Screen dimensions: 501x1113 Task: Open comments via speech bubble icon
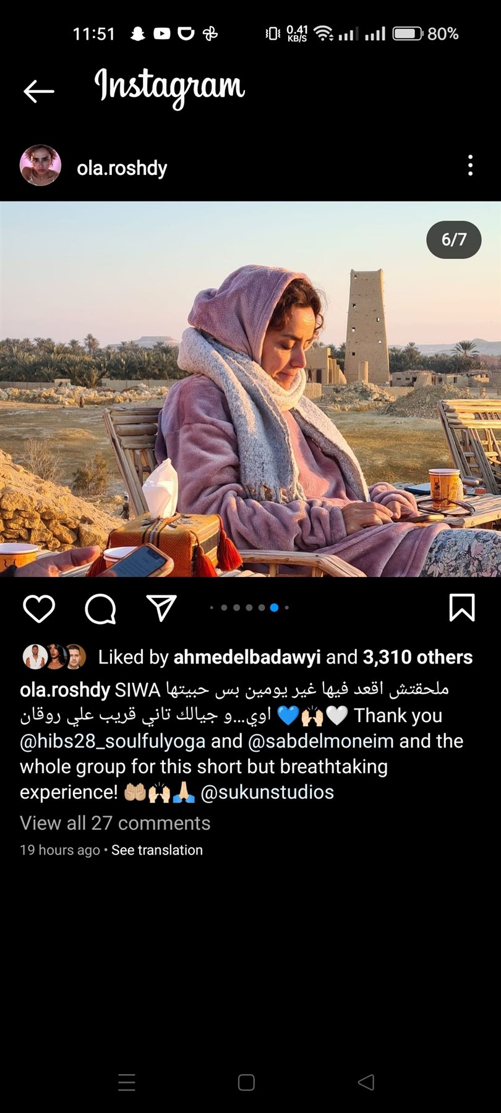point(100,608)
